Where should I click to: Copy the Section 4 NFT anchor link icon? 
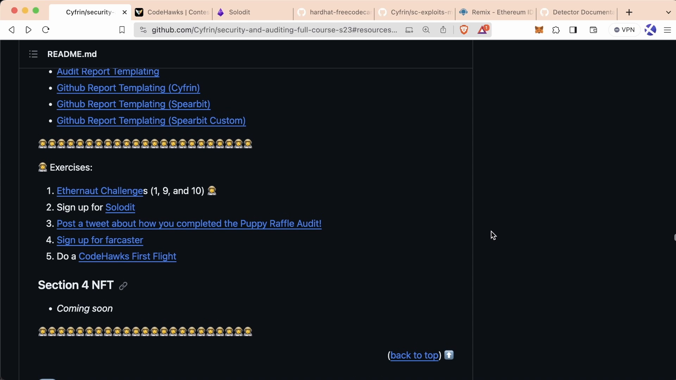coord(123,286)
